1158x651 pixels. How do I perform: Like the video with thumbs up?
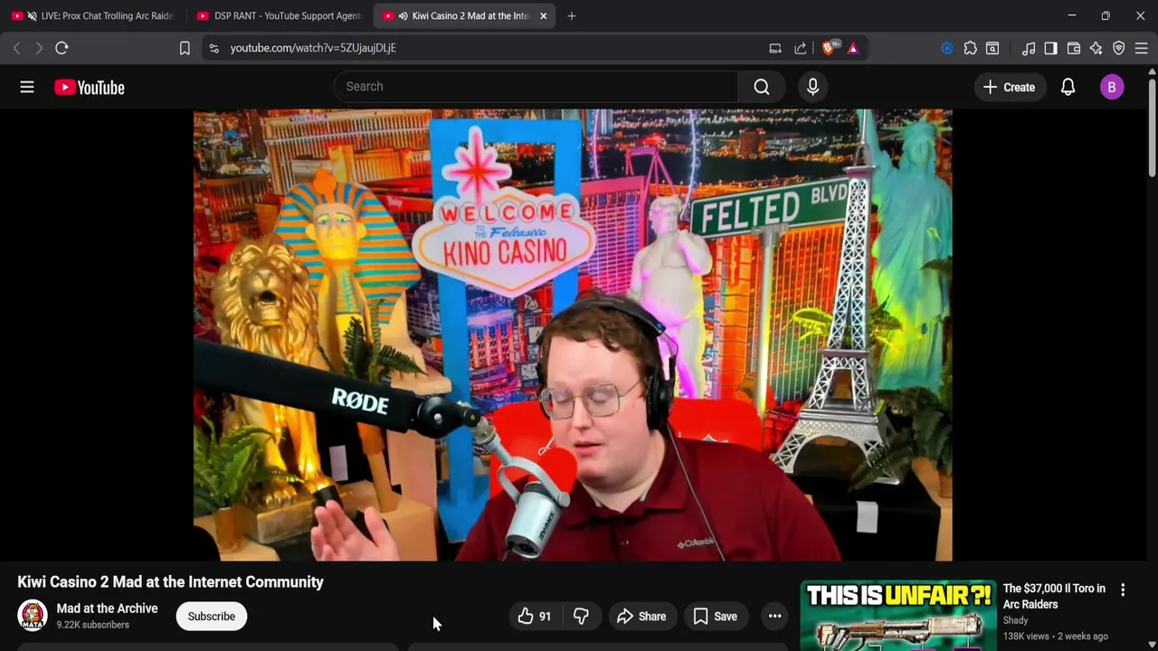[x=534, y=617]
